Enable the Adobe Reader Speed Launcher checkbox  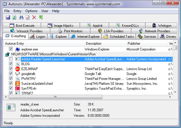[x=11, y=59]
